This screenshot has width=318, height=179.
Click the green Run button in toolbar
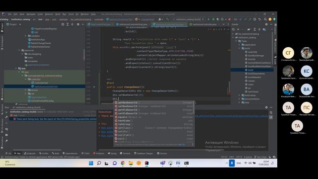(x=208, y=19)
